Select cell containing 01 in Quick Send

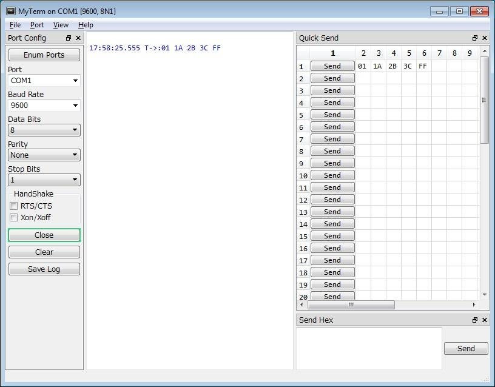[x=363, y=66]
